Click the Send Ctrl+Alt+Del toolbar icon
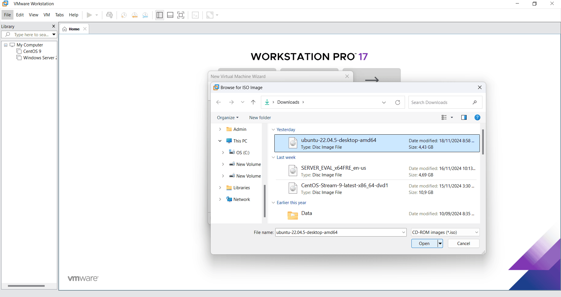561x297 pixels. [109, 15]
